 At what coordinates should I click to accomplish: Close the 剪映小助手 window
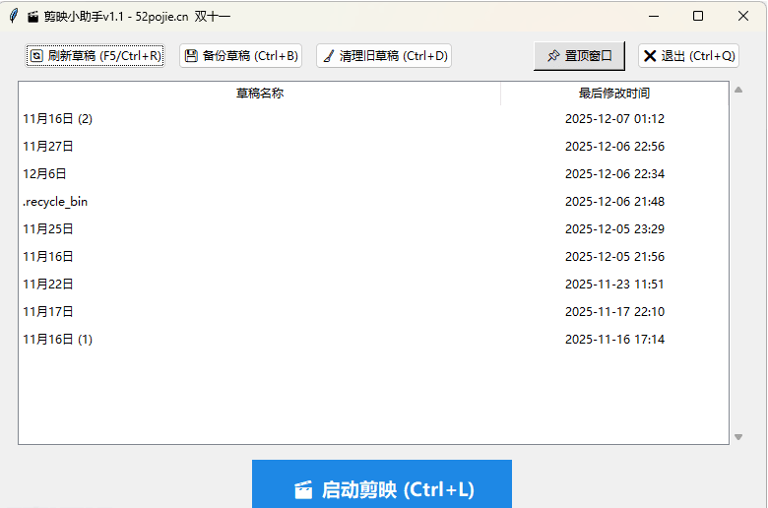(x=743, y=16)
